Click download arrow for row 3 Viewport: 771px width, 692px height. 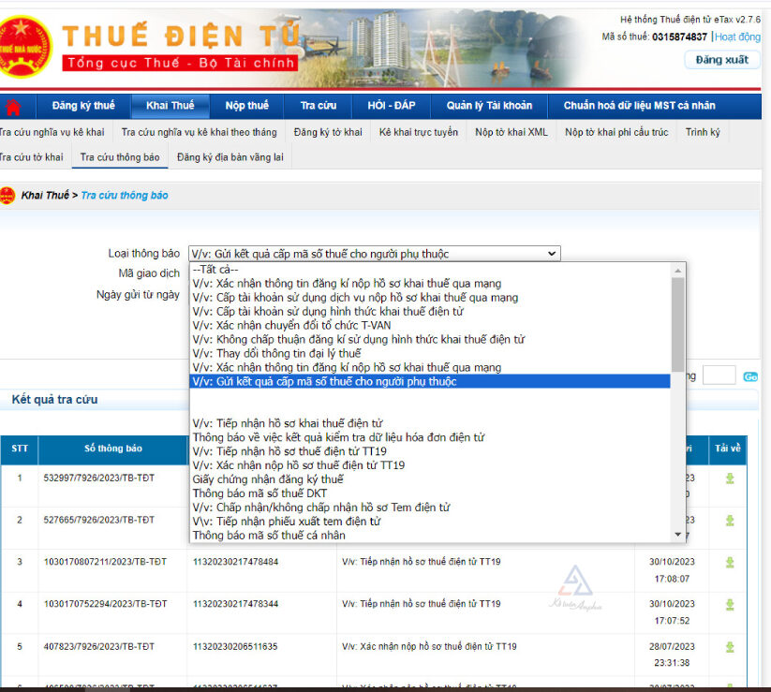pyautogui.click(x=729, y=562)
